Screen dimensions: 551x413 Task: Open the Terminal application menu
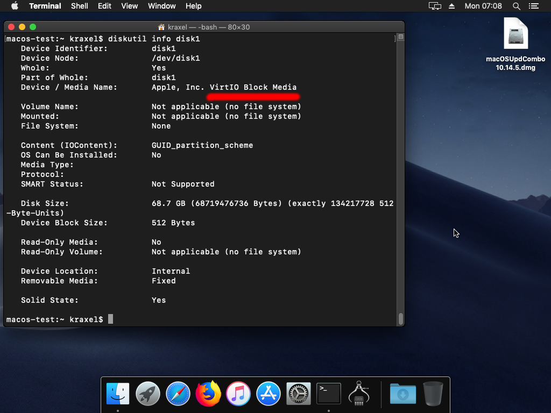45,6
